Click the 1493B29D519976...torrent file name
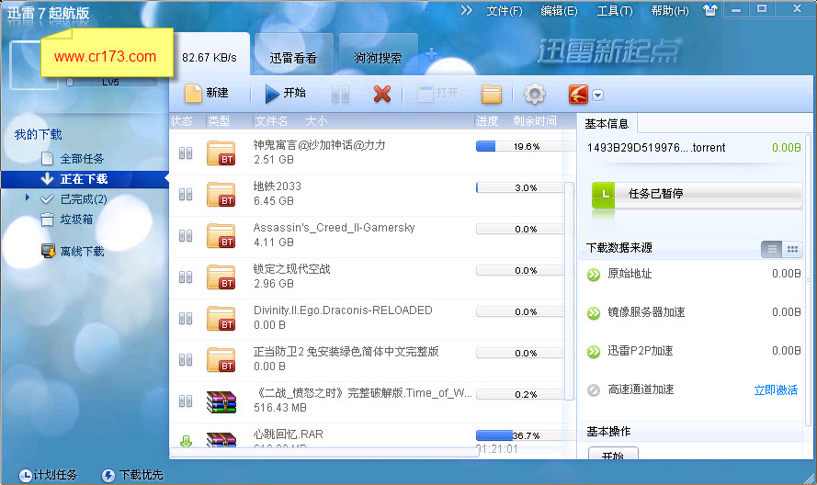This screenshot has width=817, height=485. point(656,148)
